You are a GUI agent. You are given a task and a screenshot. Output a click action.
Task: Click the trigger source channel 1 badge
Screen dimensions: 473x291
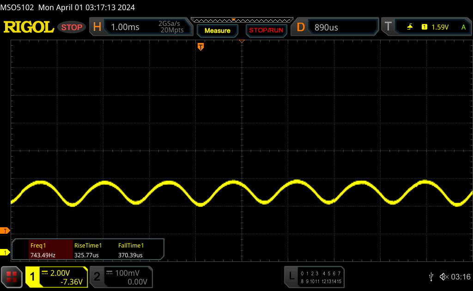pyautogui.click(x=424, y=27)
